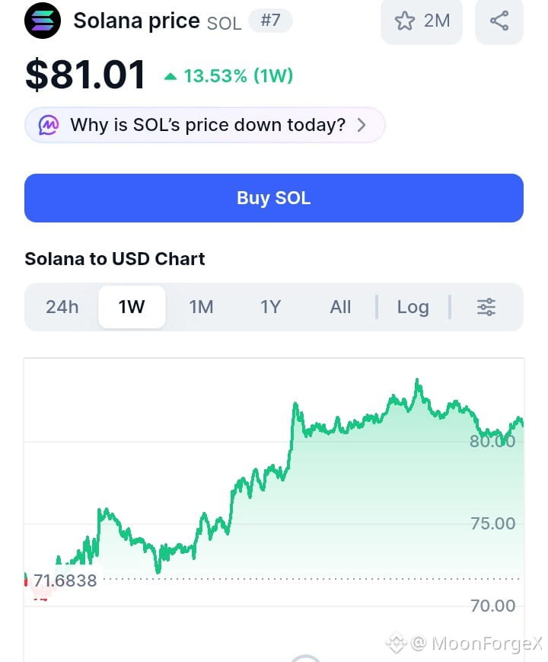Select the 1W chart range
The width and height of the screenshot is (548, 662).
[132, 307]
